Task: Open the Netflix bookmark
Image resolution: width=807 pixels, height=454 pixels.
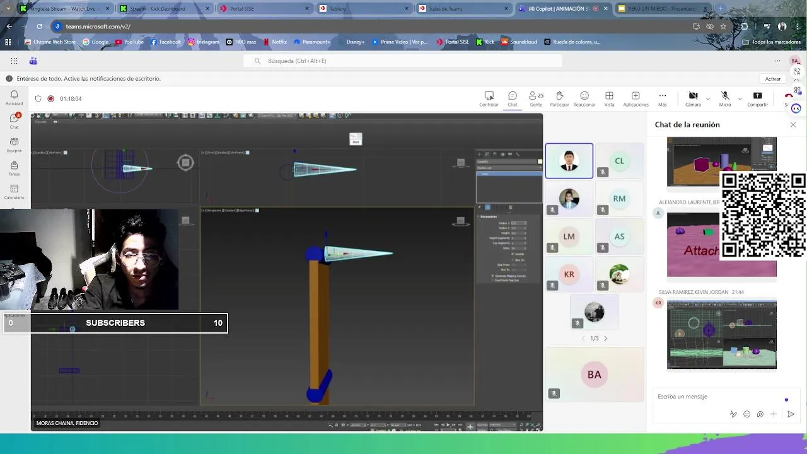Action: coord(275,42)
